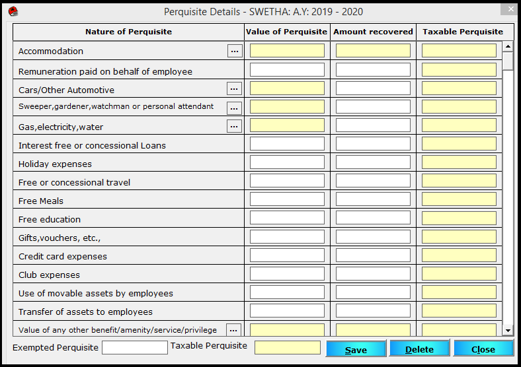Click Free or concessional travel Value field
Screen dimensions: 521x367
tap(287, 181)
